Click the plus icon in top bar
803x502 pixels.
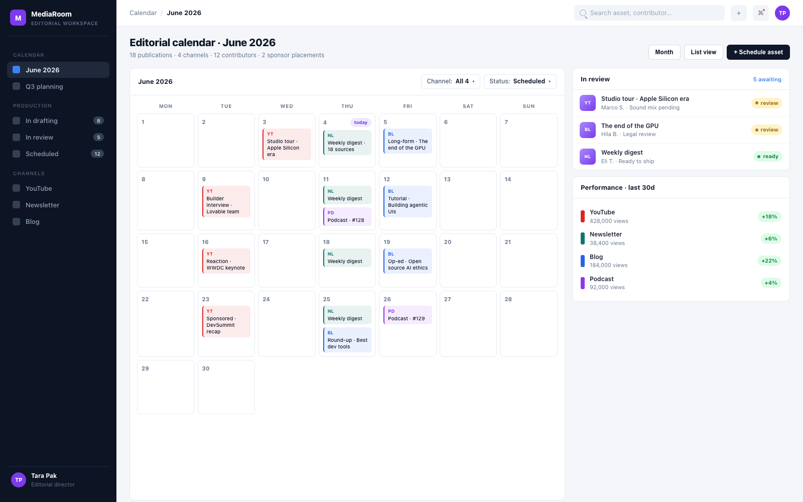pos(739,13)
